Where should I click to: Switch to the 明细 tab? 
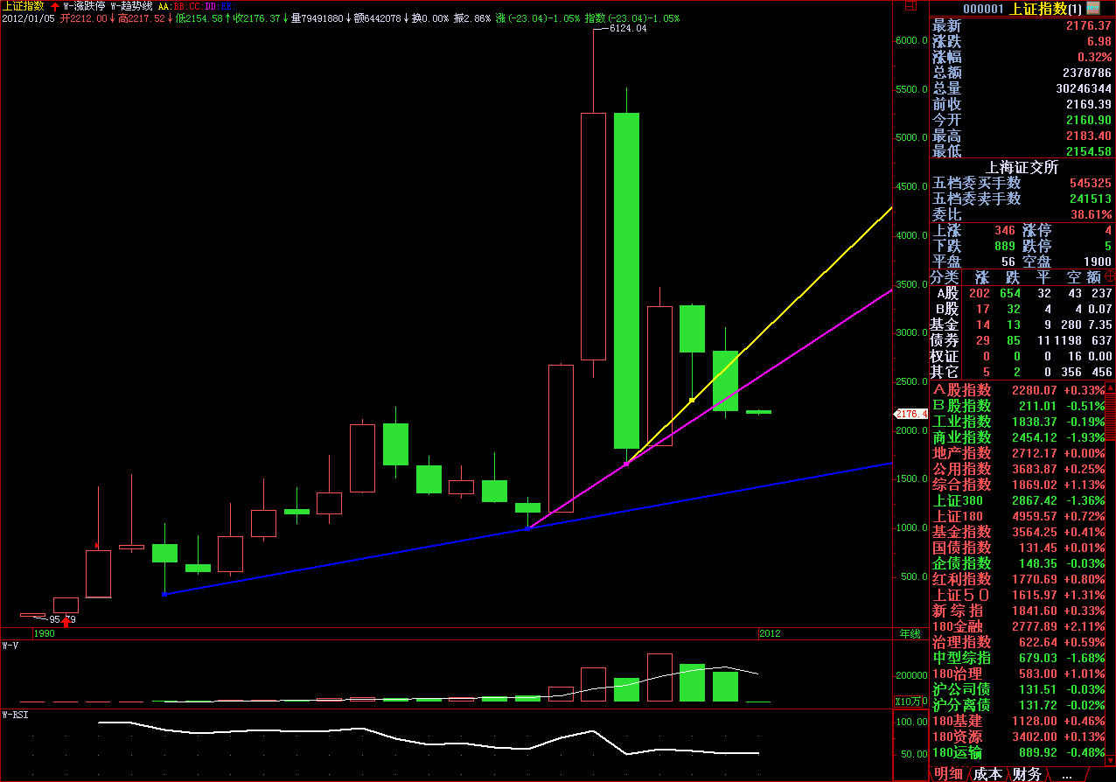click(948, 774)
